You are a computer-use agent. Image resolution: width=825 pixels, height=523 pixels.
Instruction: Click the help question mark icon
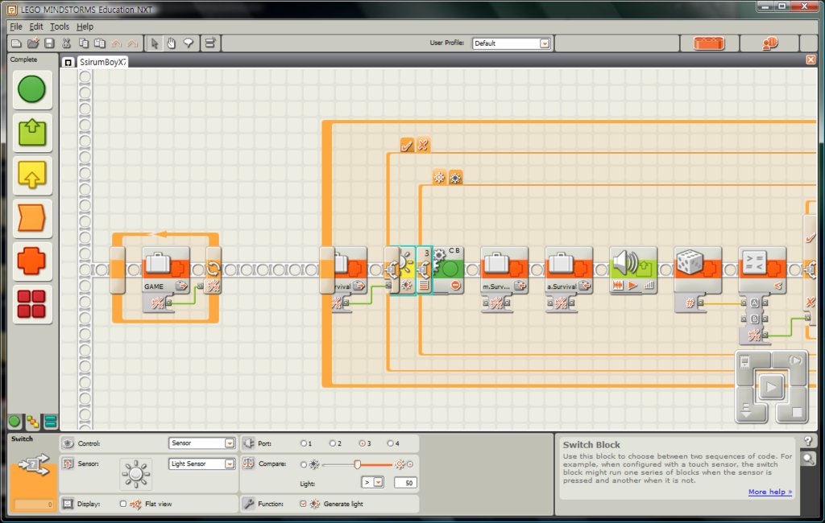(x=808, y=440)
